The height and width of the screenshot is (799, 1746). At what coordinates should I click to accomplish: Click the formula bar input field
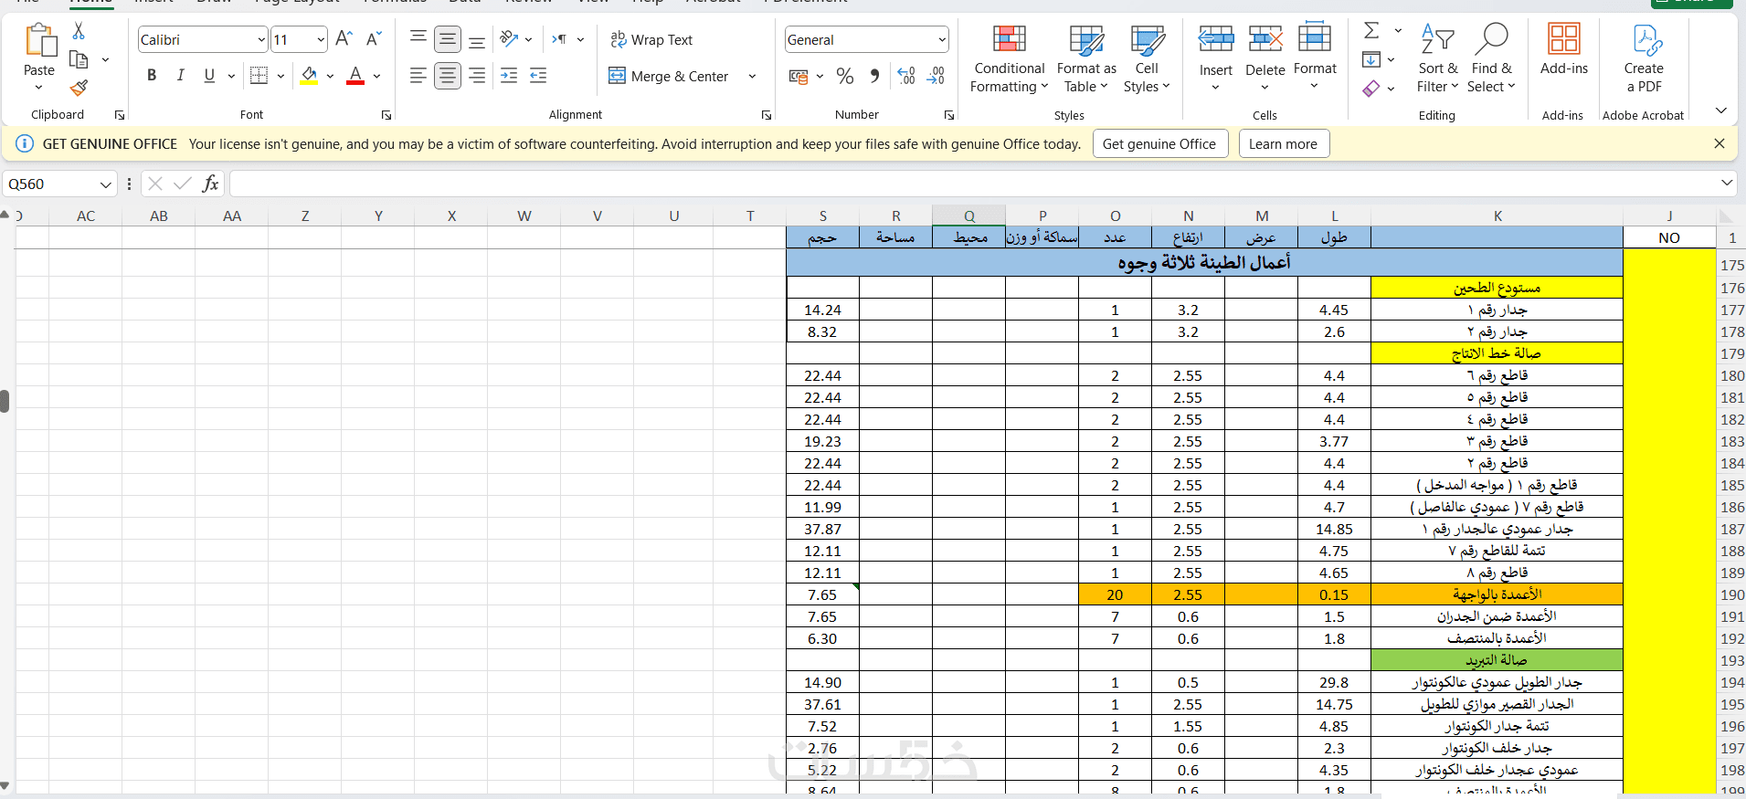click(x=973, y=184)
